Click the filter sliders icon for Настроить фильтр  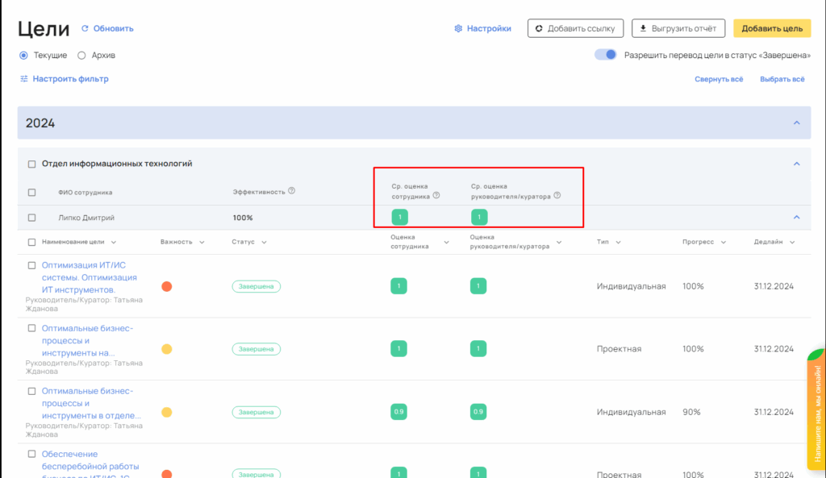coord(24,79)
